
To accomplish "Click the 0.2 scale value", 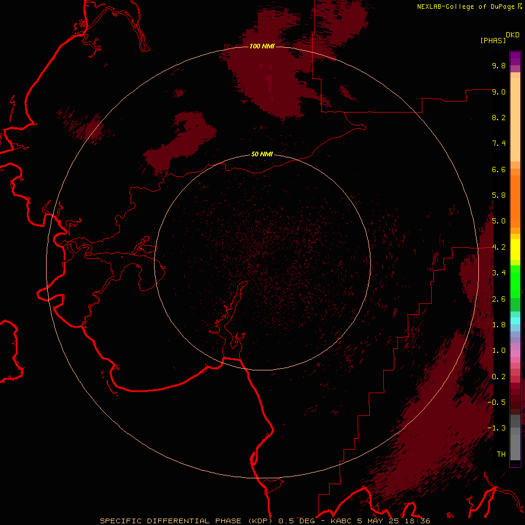I will [499, 377].
